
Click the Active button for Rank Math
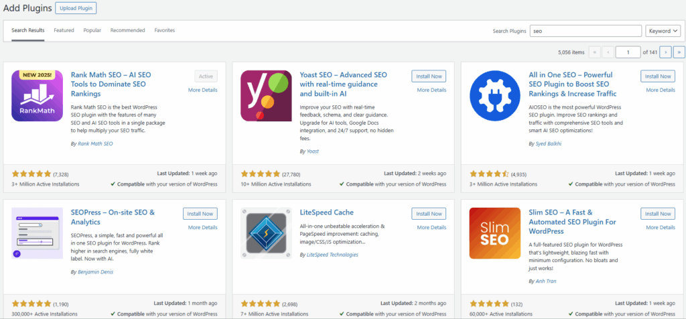(206, 76)
